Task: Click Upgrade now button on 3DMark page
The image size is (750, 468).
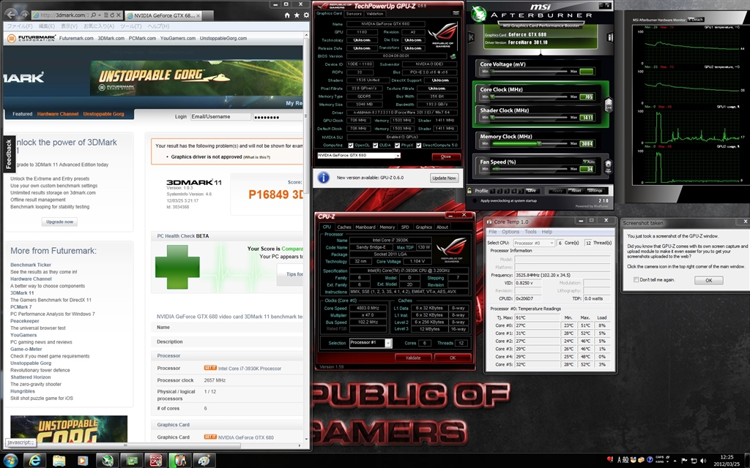Action: (x=60, y=222)
